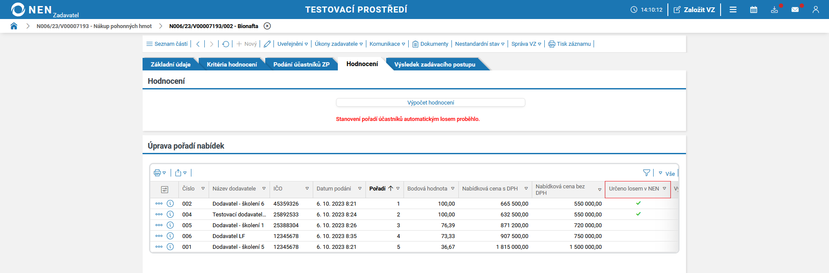The image size is (829, 273).
Task: Click the table filter funnel icon
Action: pos(646,173)
